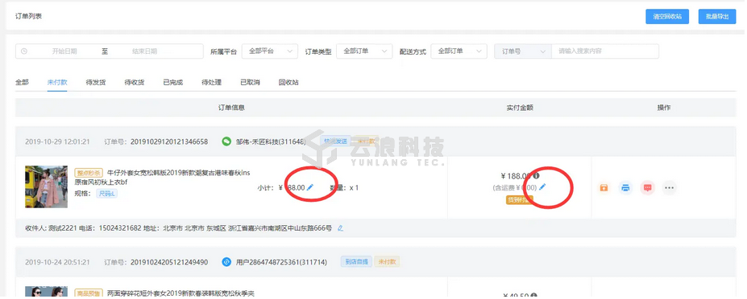
Task: Open the 订单类型 order type dropdown
Action: [x=364, y=51]
